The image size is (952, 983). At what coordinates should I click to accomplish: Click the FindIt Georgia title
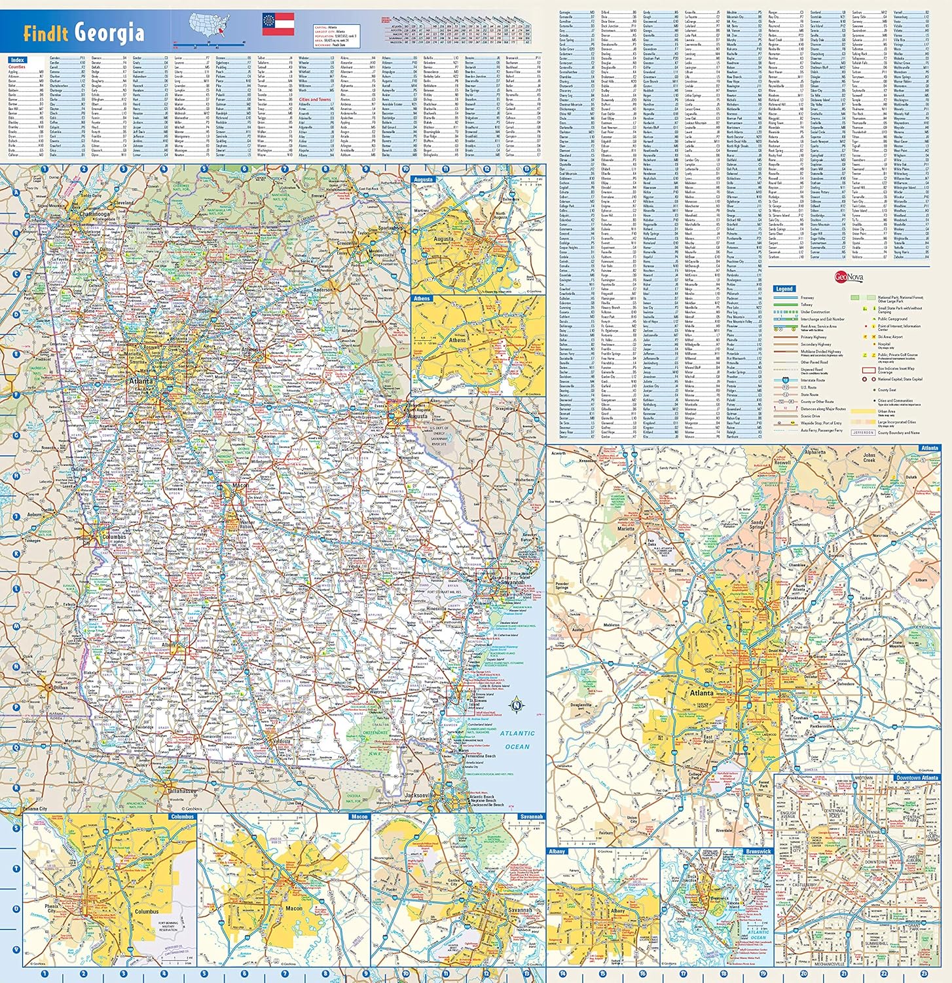pyautogui.click(x=83, y=32)
